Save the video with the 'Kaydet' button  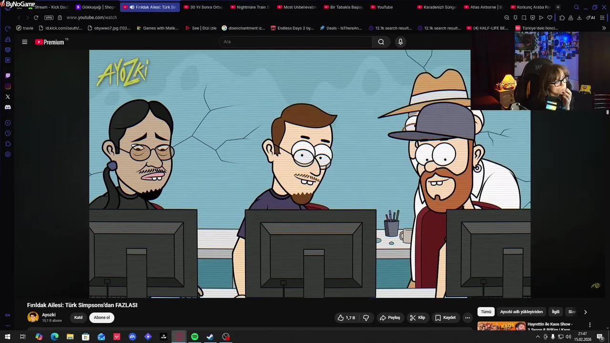point(446,318)
